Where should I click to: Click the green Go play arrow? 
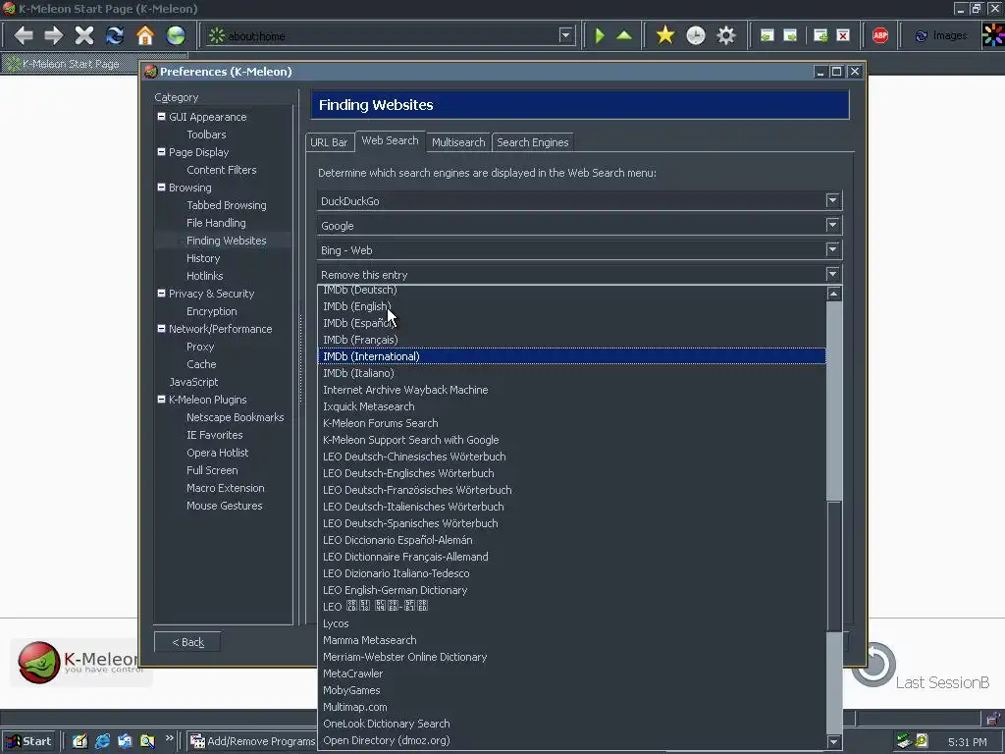click(600, 35)
